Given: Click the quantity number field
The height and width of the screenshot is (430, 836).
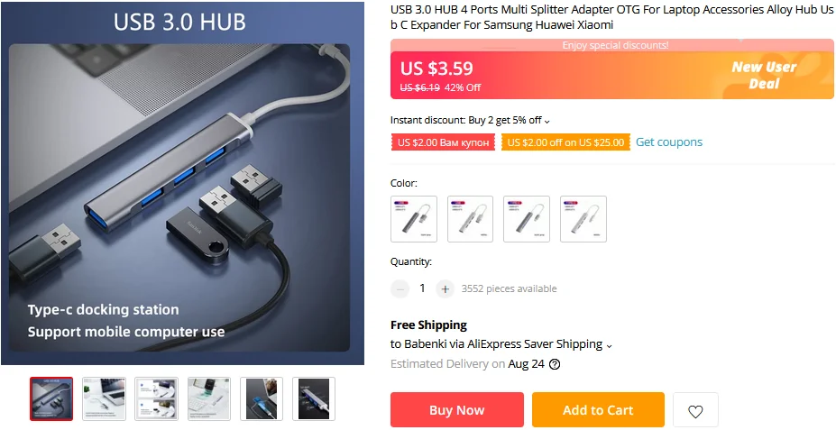Looking at the screenshot, I should (x=422, y=288).
